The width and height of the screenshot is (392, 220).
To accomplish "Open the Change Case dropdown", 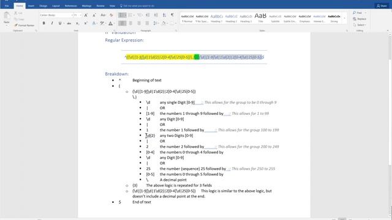I will tap(104, 15).
